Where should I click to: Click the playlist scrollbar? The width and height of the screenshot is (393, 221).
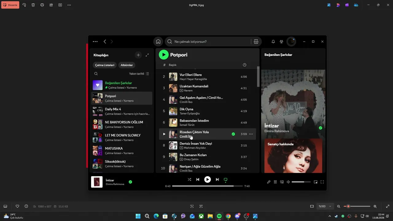point(258,77)
